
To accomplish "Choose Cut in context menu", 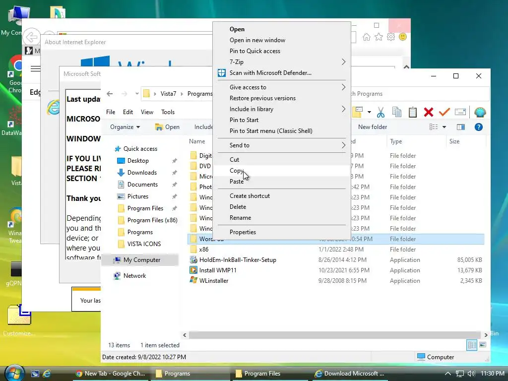I will (x=282, y=160).
